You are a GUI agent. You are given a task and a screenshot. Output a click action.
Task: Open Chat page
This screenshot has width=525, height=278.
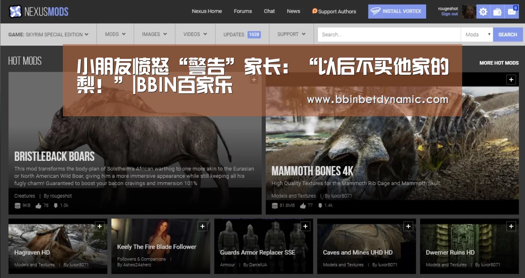click(270, 11)
